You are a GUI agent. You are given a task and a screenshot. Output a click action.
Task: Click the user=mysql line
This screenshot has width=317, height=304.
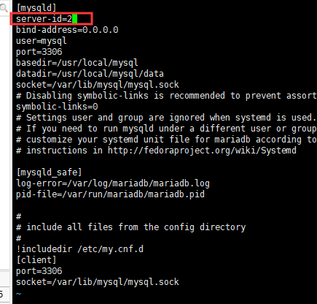(42, 41)
